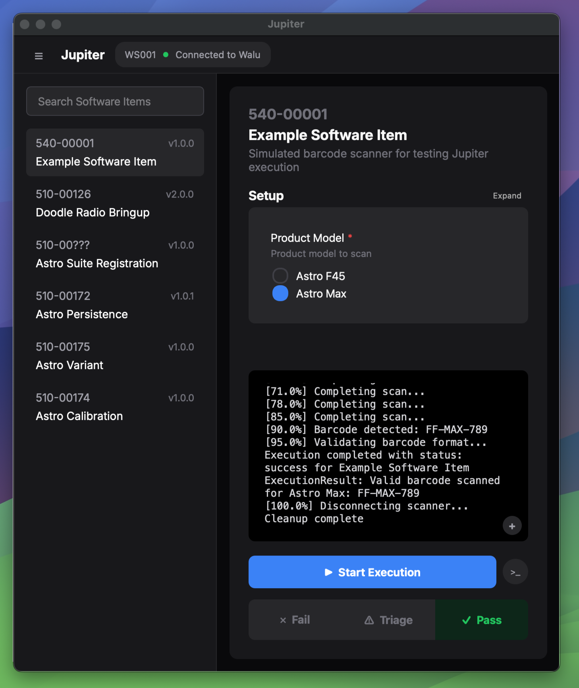Select Astro Variant item

pyautogui.click(x=115, y=356)
